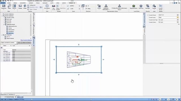Open the Global representation styles tool
Viewport: 181px width, 101px height.
pyautogui.click(x=99, y=7)
